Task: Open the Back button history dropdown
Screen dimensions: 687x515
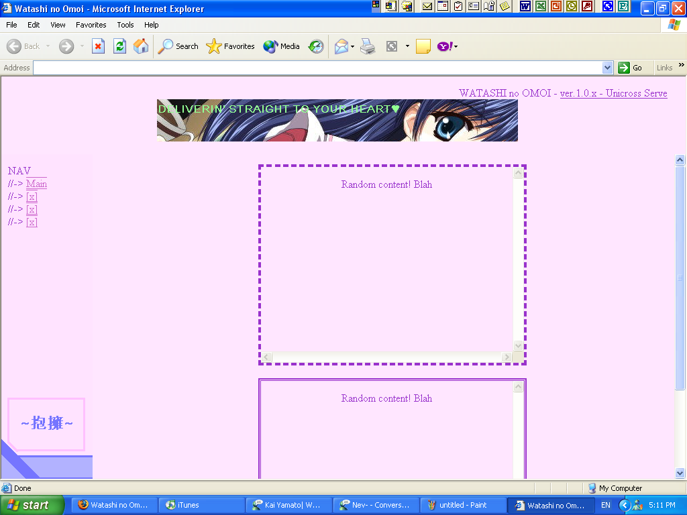Action: click(48, 46)
